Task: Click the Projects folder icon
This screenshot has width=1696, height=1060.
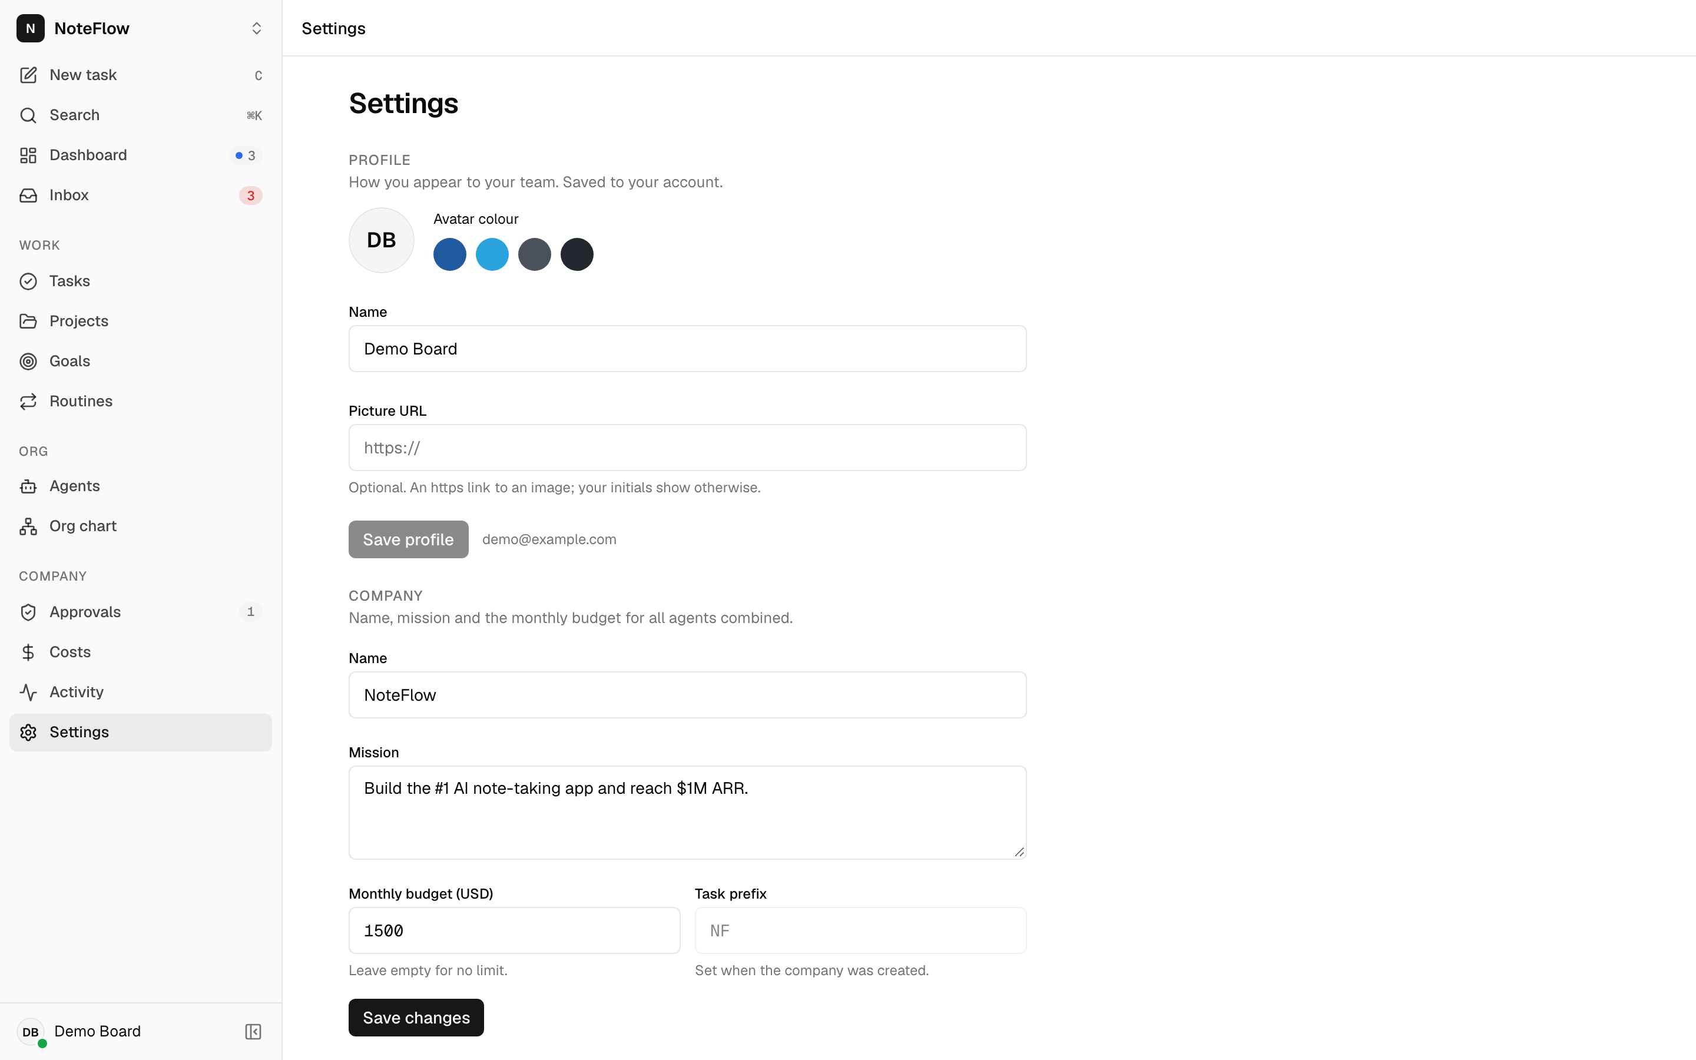Action: [x=28, y=321]
